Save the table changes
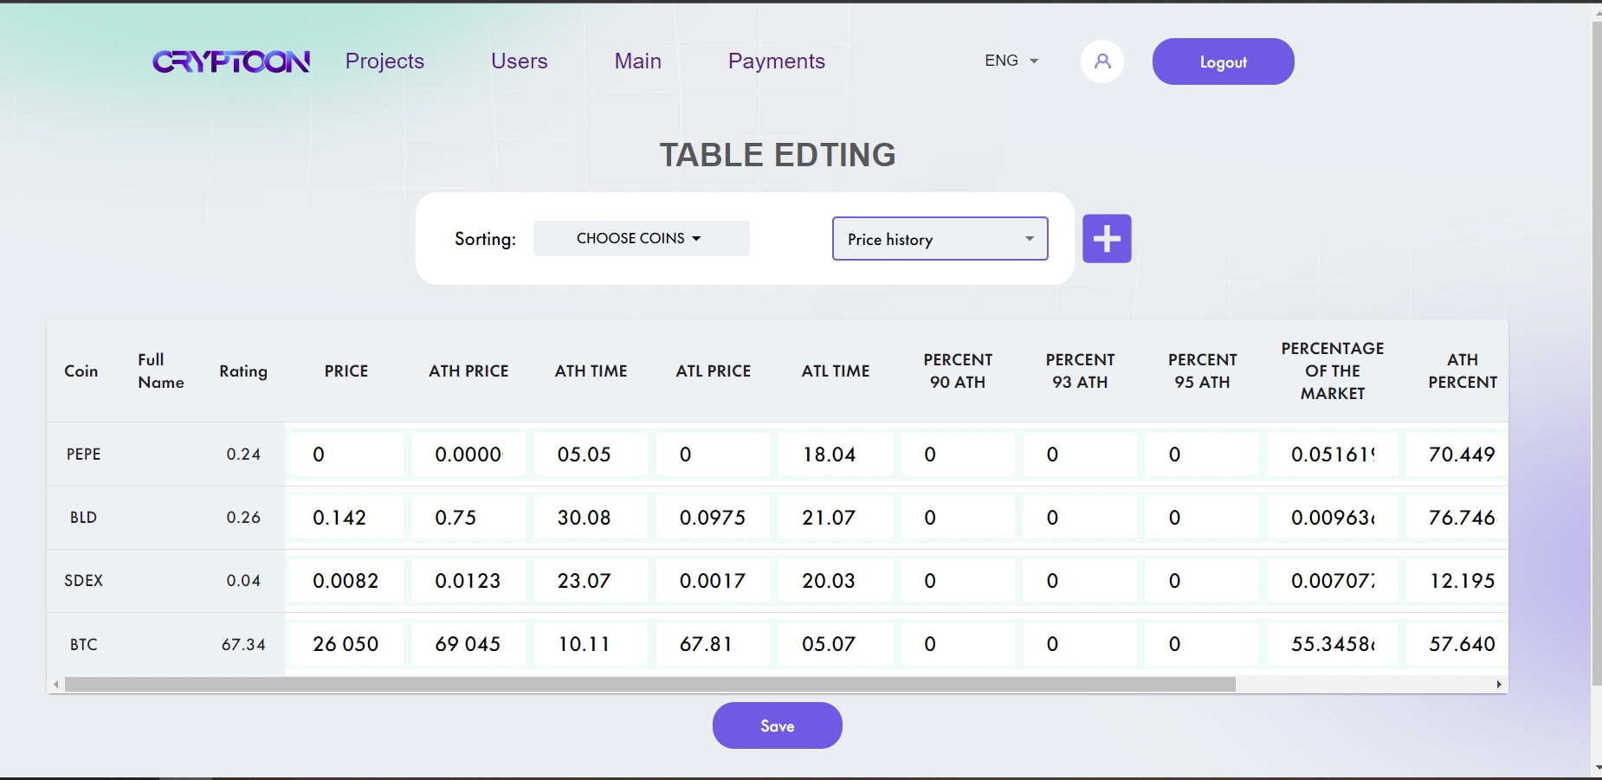 tap(778, 725)
